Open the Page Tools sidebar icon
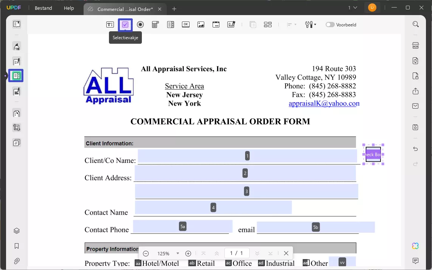Viewport: 432px width, 270px height. pyautogui.click(x=17, y=143)
